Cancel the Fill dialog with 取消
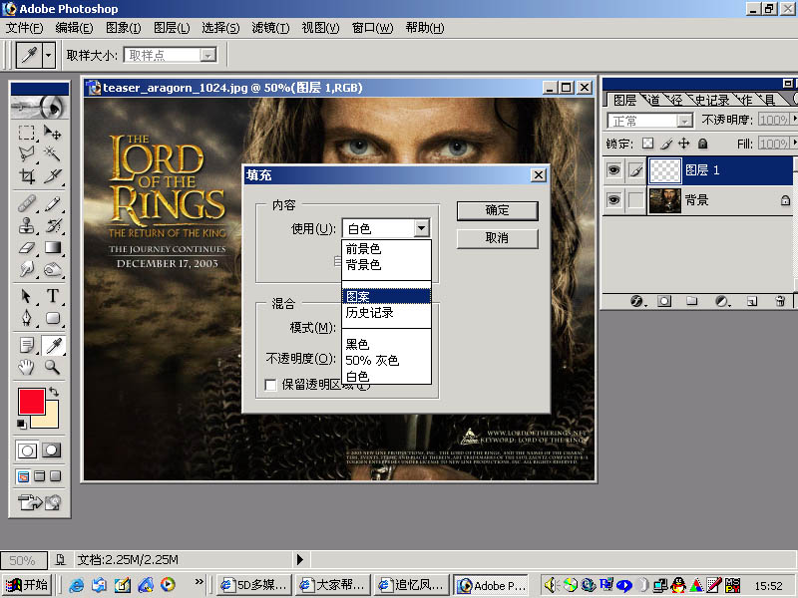 [497, 238]
